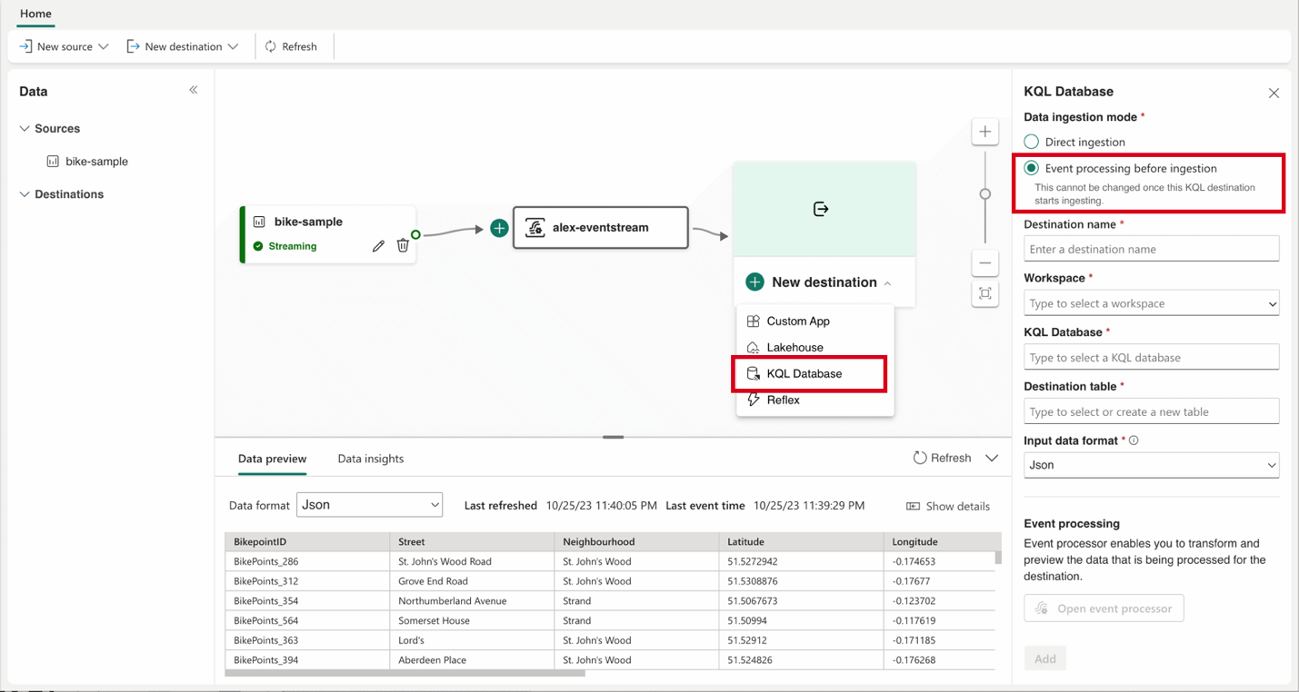Collapse the New destination chevron on canvas

tap(888, 283)
